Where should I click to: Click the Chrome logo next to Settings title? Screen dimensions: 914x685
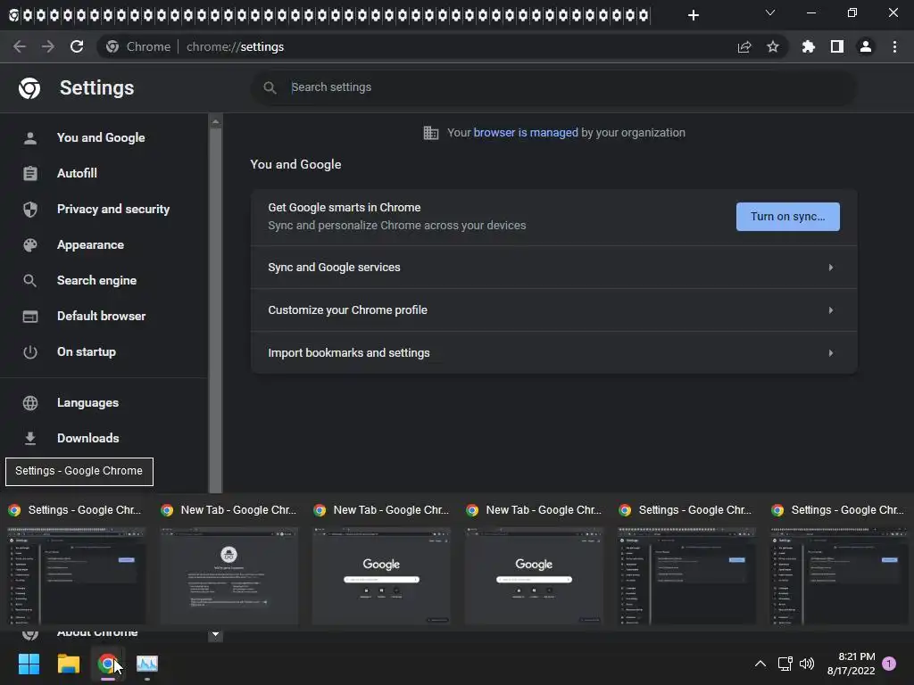29,88
